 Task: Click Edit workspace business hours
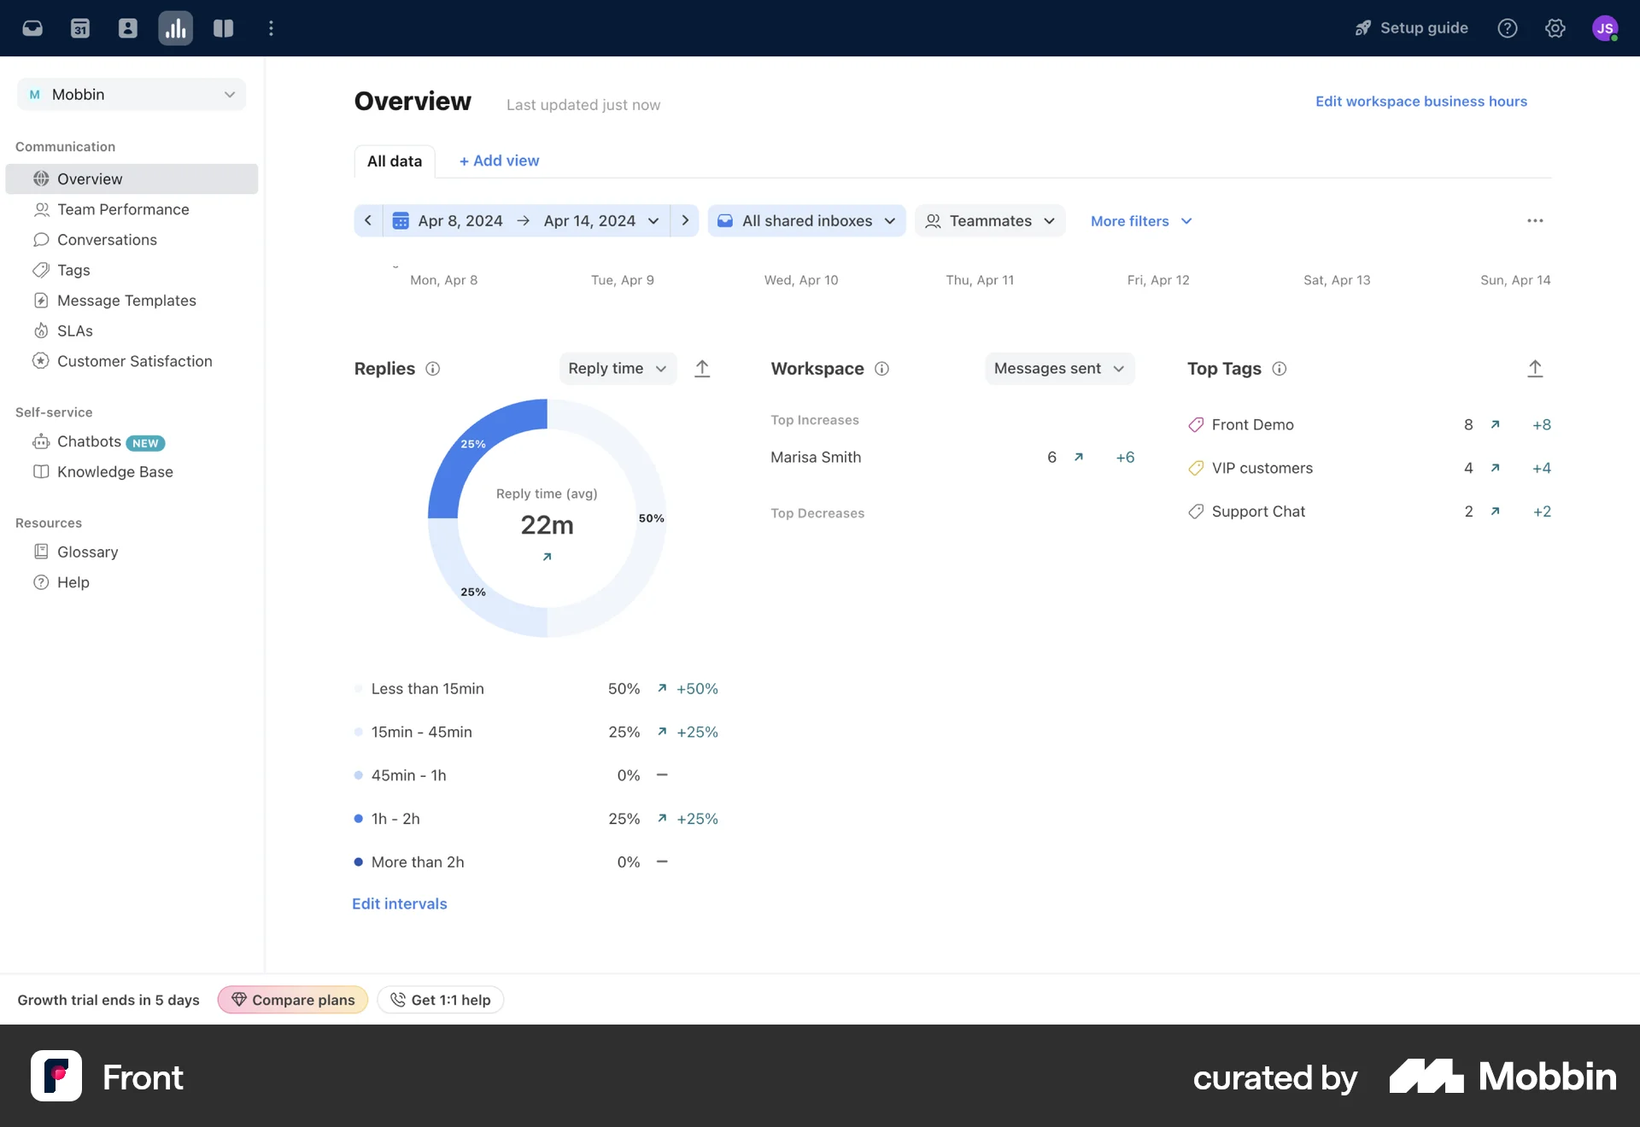[1420, 101]
